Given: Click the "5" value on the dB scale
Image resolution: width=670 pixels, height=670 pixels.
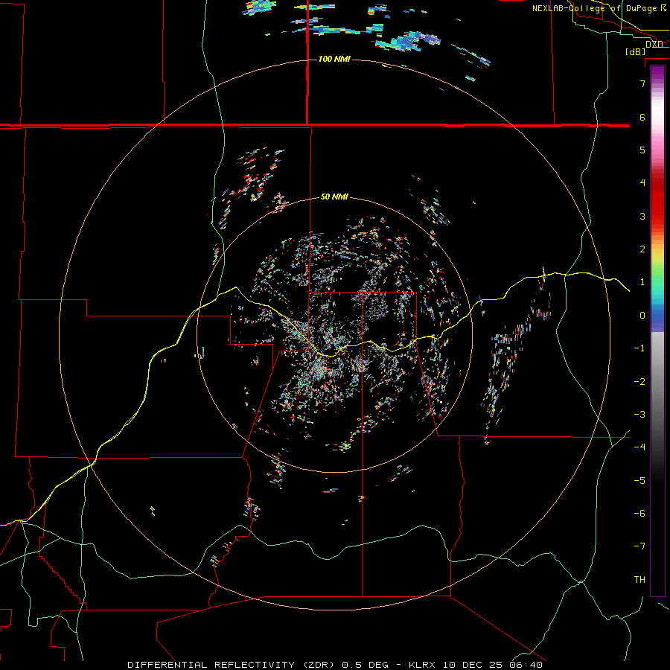Looking at the screenshot, I should (x=642, y=150).
